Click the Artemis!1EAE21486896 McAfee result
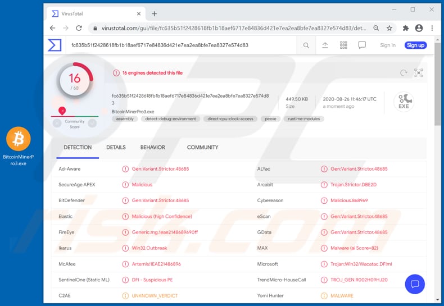The width and height of the screenshot is (444, 306). coord(156,264)
